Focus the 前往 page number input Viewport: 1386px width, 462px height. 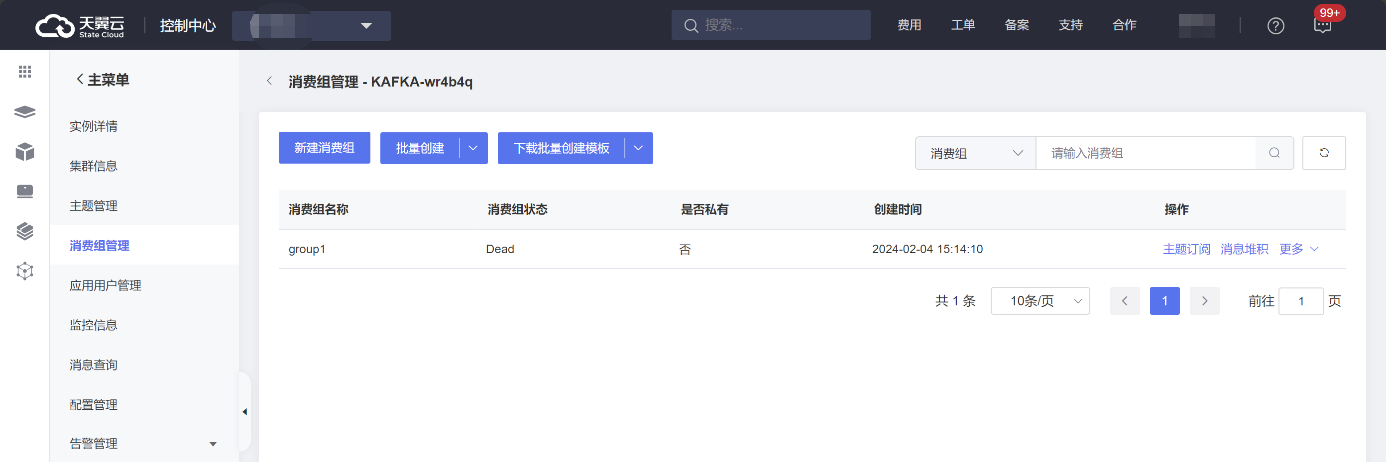[x=1301, y=301]
